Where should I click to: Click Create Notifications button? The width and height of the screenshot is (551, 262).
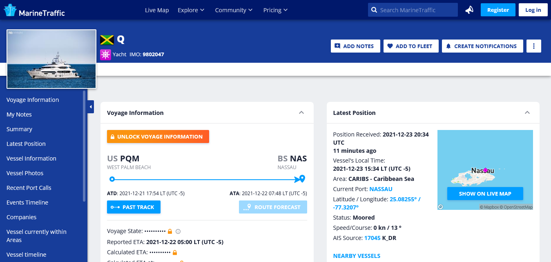click(482, 46)
